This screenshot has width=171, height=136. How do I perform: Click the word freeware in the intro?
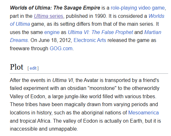tap(20, 48)
